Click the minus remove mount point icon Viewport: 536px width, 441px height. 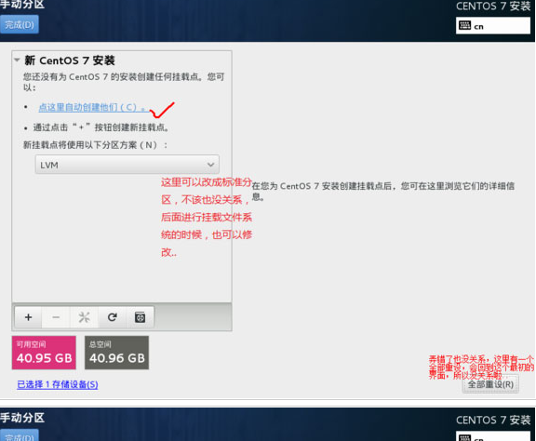coord(56,317)
